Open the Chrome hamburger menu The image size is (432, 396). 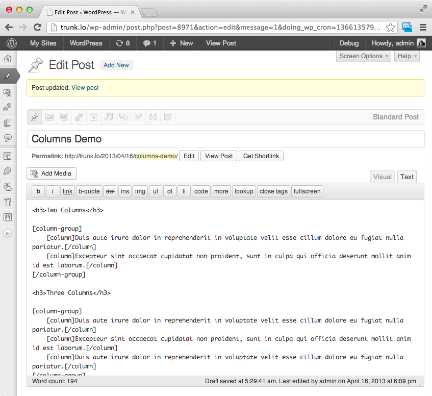(423, 27)
